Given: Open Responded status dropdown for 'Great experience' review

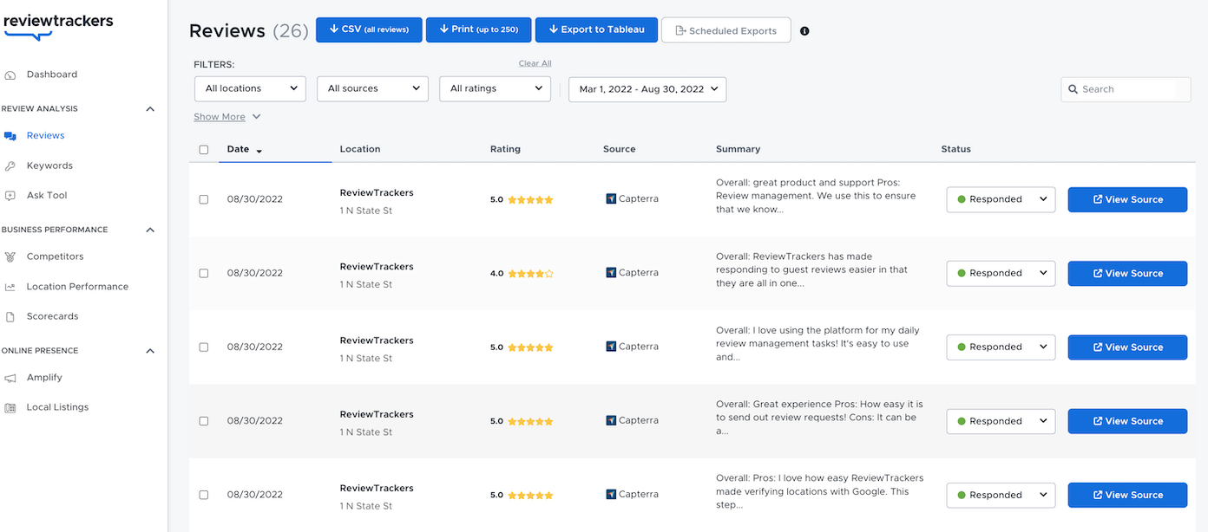Looking at the screenshot, I should click(1001, 421).
